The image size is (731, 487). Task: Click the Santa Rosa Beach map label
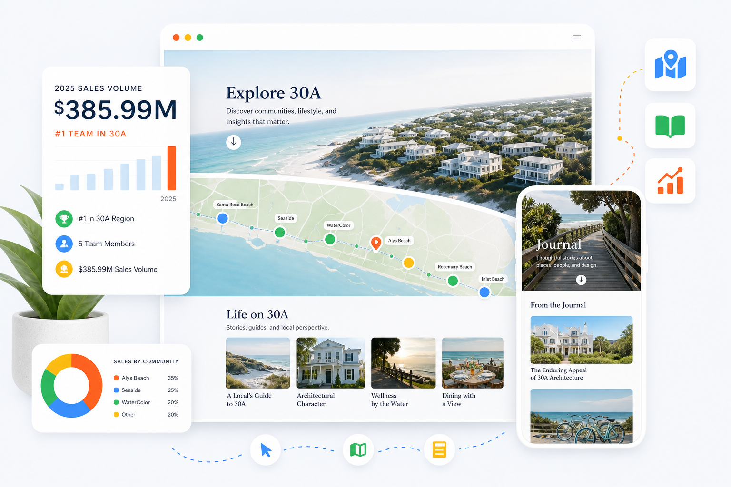tap(235, 205)
